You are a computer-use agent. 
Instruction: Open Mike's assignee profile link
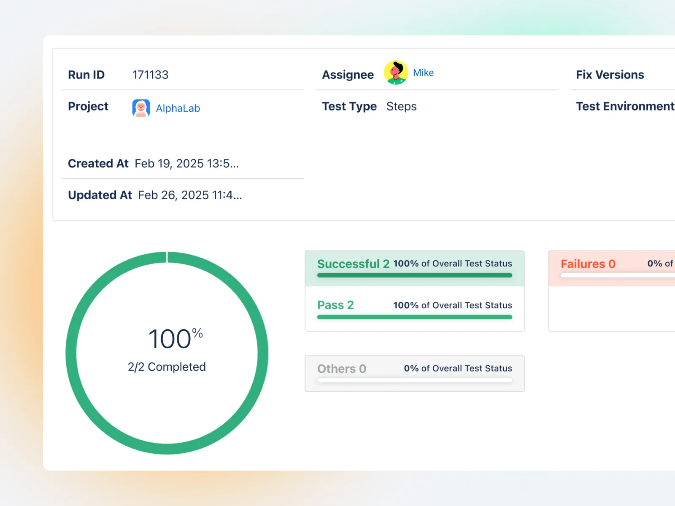(423, 73)
